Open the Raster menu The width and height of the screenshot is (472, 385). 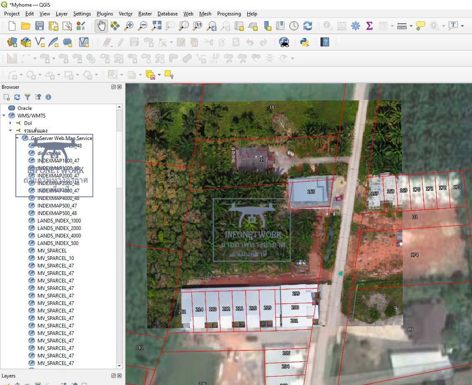tap(145, 14)
